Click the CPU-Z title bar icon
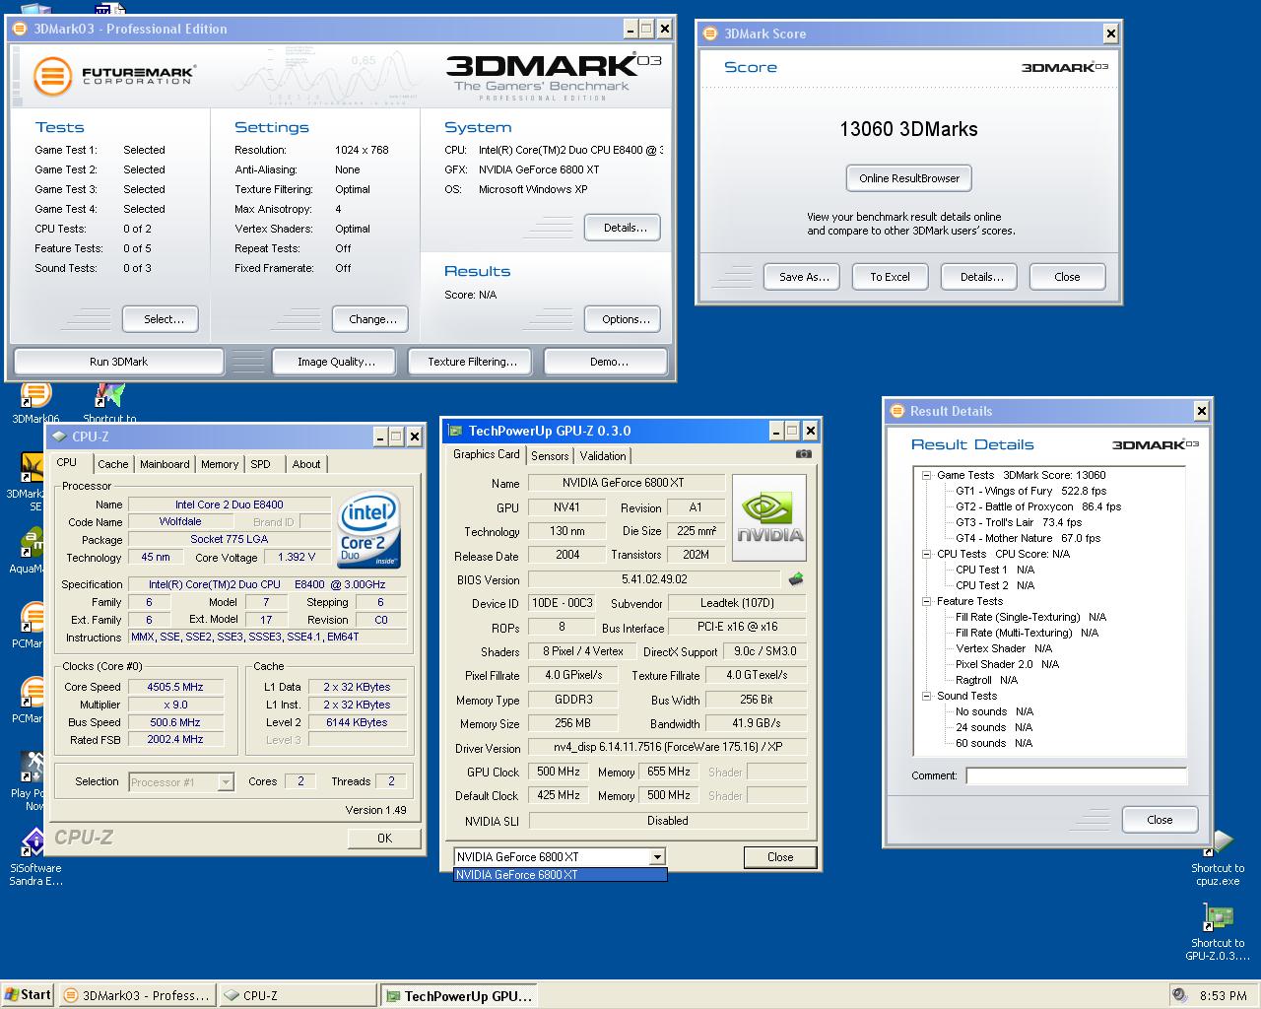 tap(58, 437)
